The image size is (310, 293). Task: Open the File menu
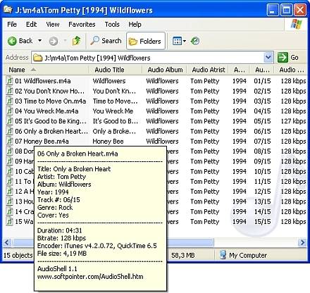12,24
